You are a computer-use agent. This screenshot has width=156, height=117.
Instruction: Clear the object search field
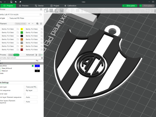[42, 58]
